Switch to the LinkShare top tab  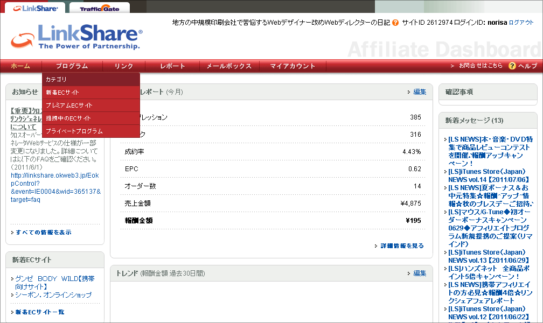35,8
